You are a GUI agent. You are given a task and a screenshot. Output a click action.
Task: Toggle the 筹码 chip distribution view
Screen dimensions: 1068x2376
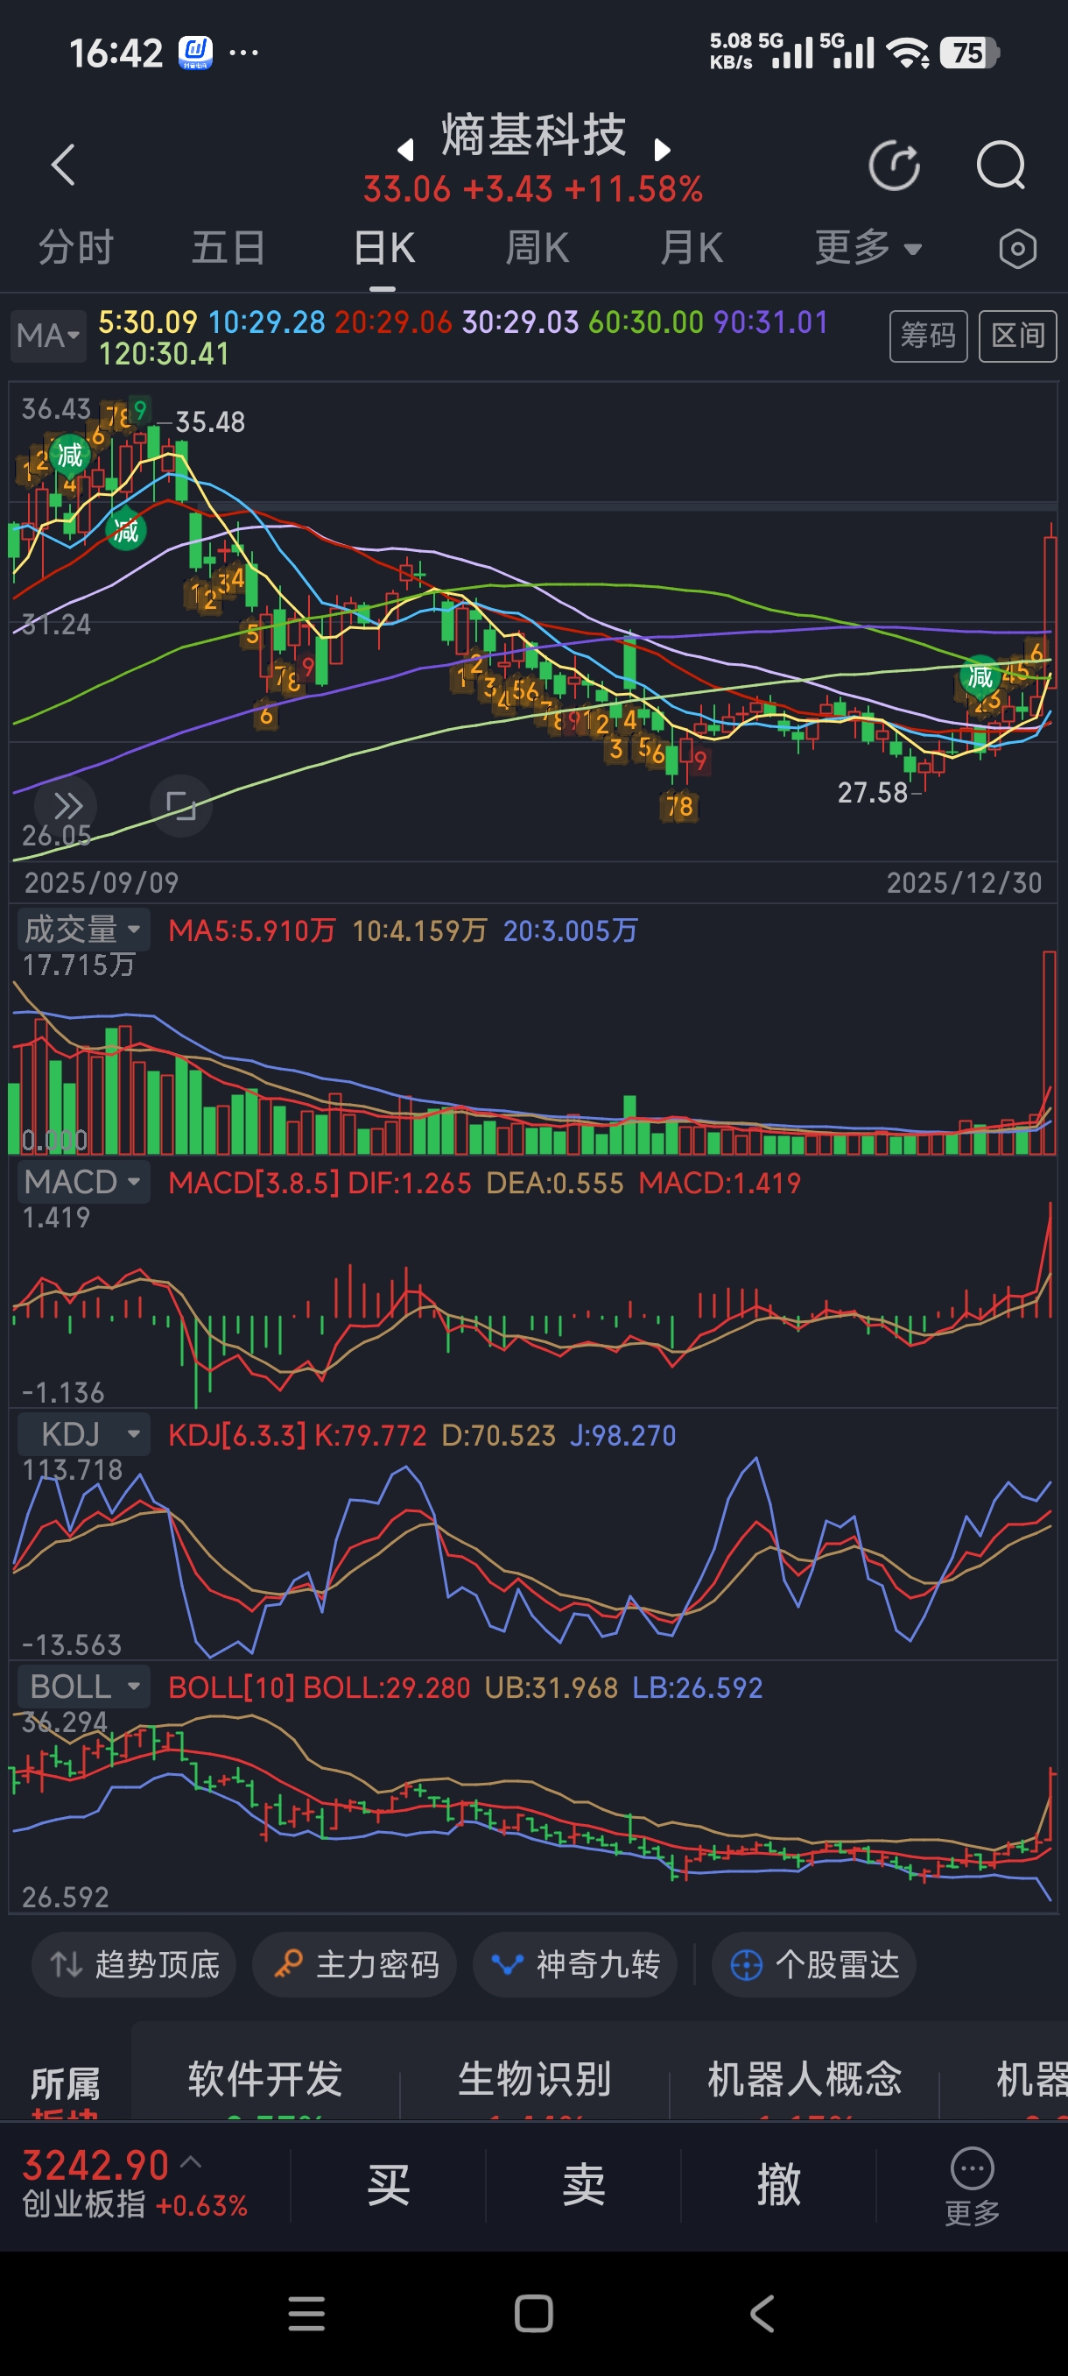(x=927, y=336)
